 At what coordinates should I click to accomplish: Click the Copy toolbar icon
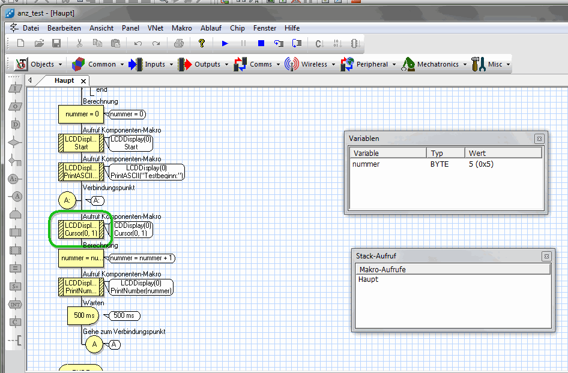pyautogui.click(x=97, y=43)
